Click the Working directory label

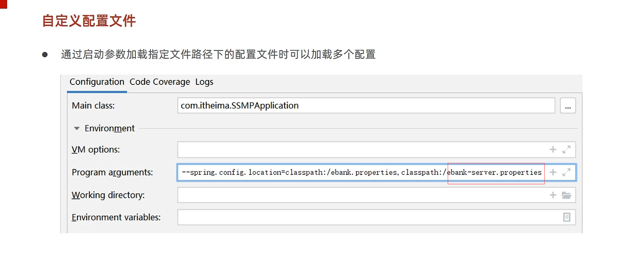[x=108, y=195]
